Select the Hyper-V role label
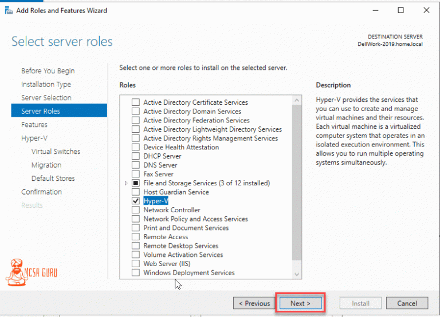This screenshot has height=317, width=440. coord(156,201)
